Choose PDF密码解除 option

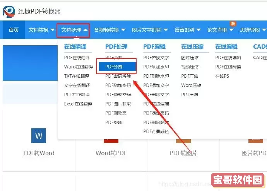tap(118, 76)
